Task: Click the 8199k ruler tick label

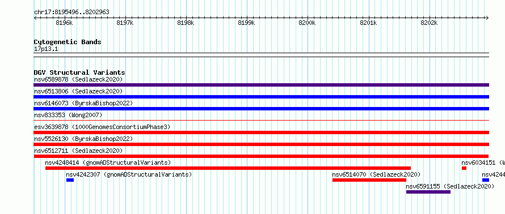Action: click(246, 23)
